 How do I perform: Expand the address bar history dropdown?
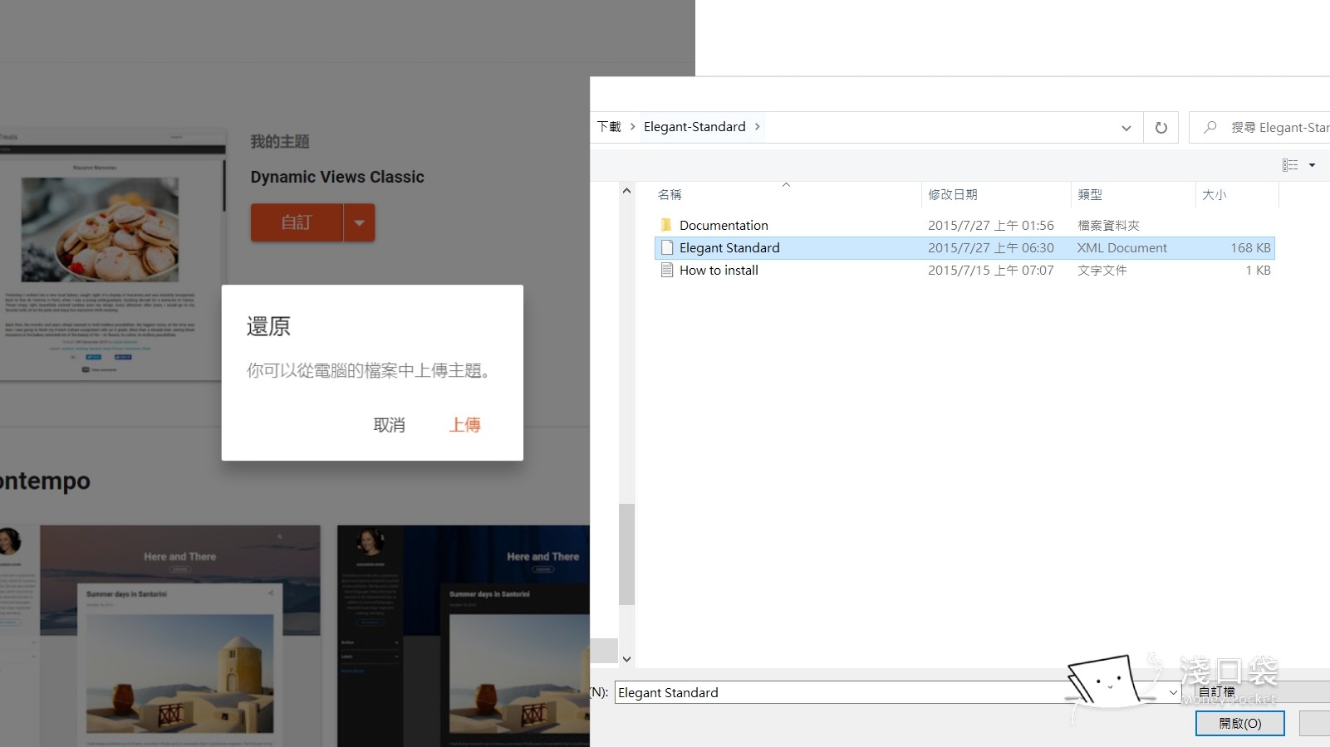1126,128
